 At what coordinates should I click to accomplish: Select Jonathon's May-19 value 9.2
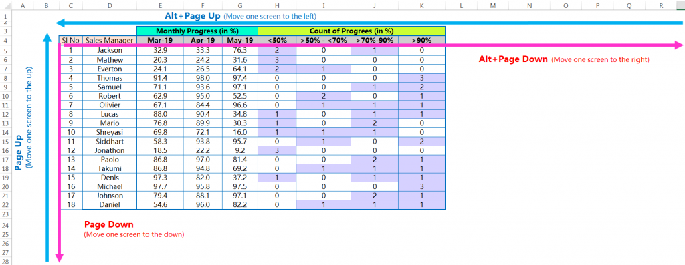coord(240,150)
